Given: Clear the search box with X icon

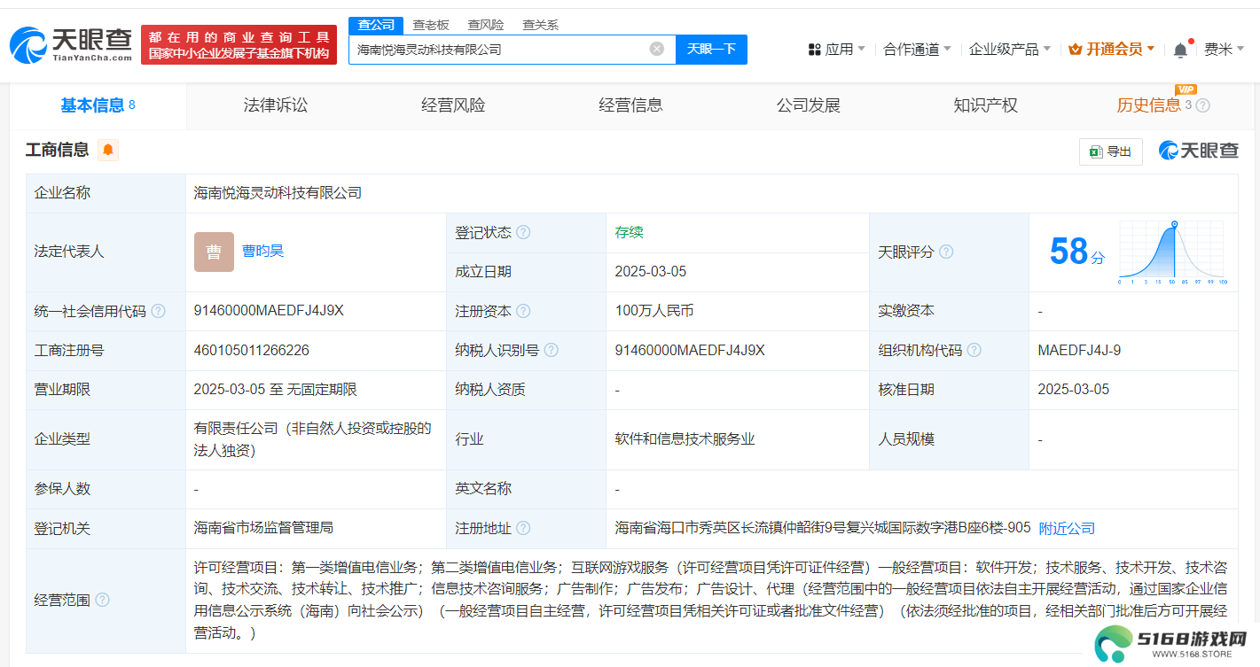Looking at the screenshot, I should coord(657,49).
